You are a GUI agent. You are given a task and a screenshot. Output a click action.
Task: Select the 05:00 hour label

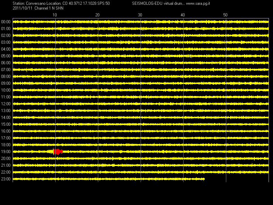pyautogui.click(x=6, y=56)
